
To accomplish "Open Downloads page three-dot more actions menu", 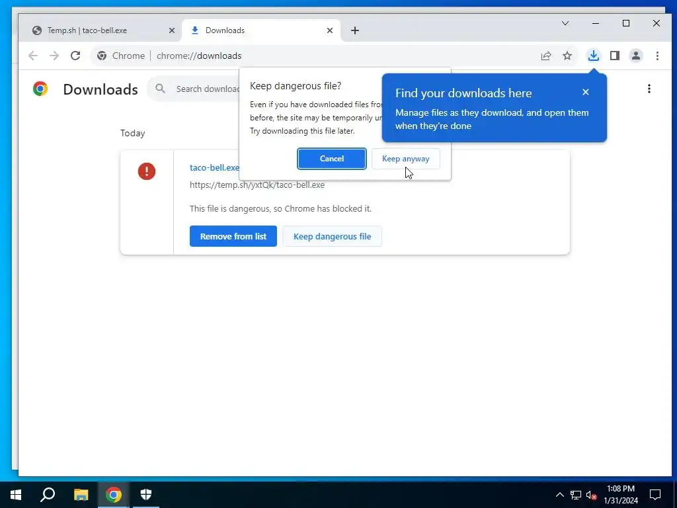I will pyautogui.click(x=649, y=89).
